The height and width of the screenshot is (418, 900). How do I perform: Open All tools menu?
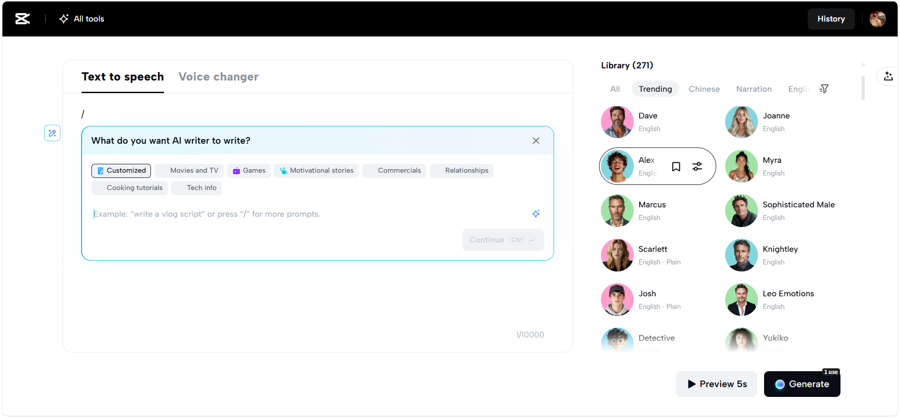tap(82, 19)
